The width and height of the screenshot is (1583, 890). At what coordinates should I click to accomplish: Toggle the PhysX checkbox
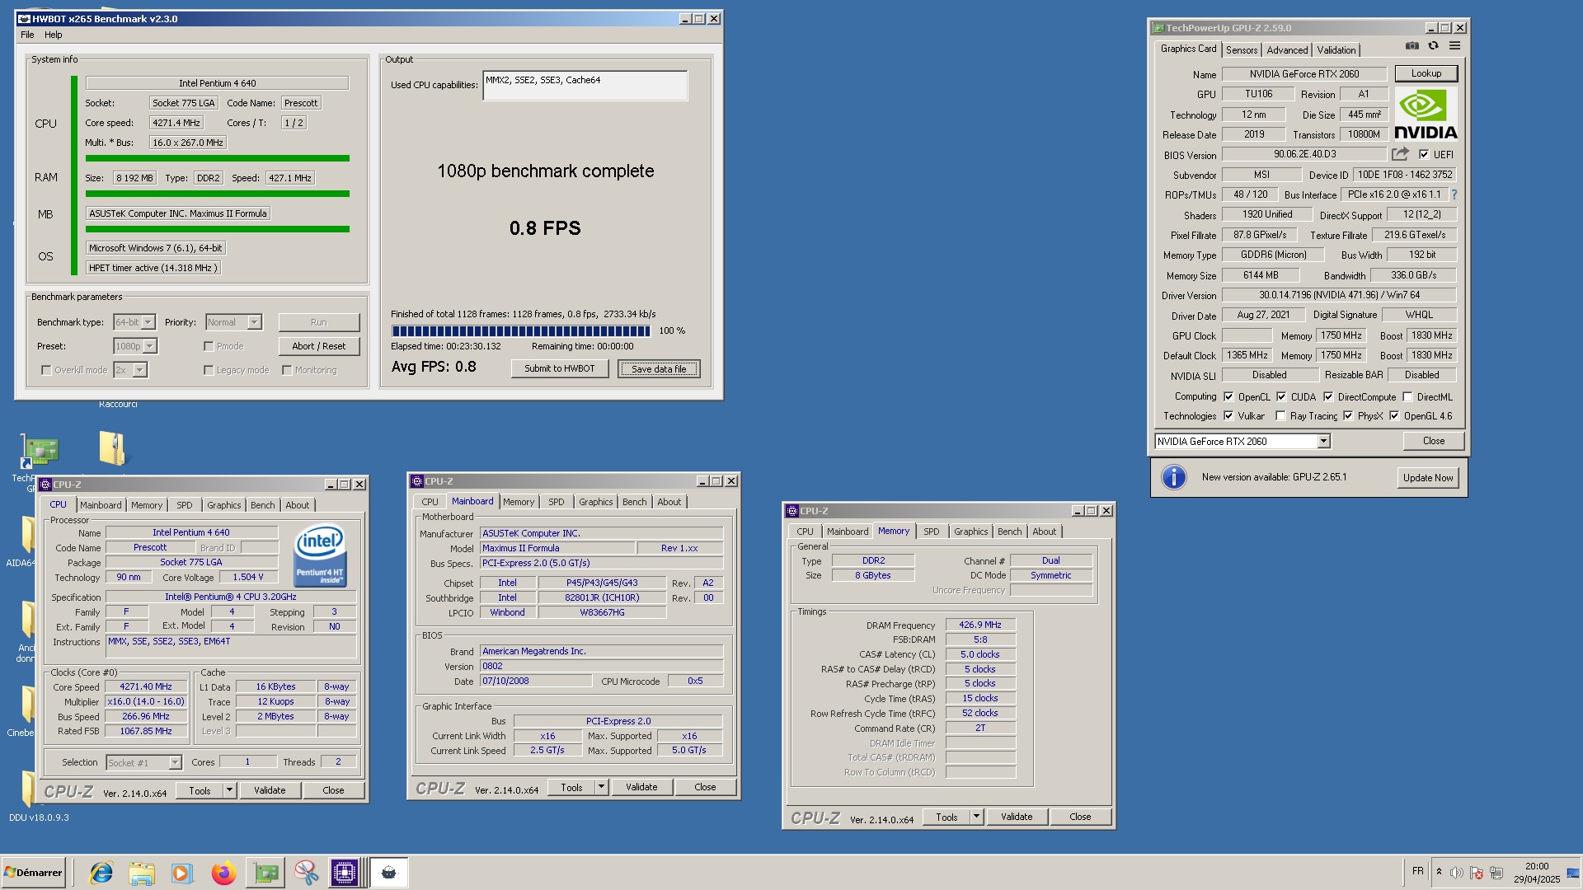point(1348,416)
